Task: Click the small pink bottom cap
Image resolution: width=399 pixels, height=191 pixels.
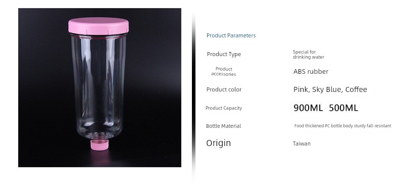Action: 100,145
